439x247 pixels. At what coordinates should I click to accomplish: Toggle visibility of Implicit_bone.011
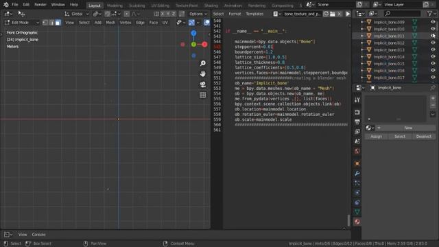click(433, 36)
